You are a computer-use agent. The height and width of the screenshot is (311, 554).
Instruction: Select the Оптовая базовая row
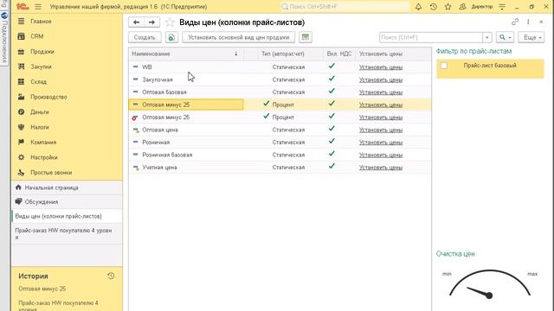[x=280, y=92]
